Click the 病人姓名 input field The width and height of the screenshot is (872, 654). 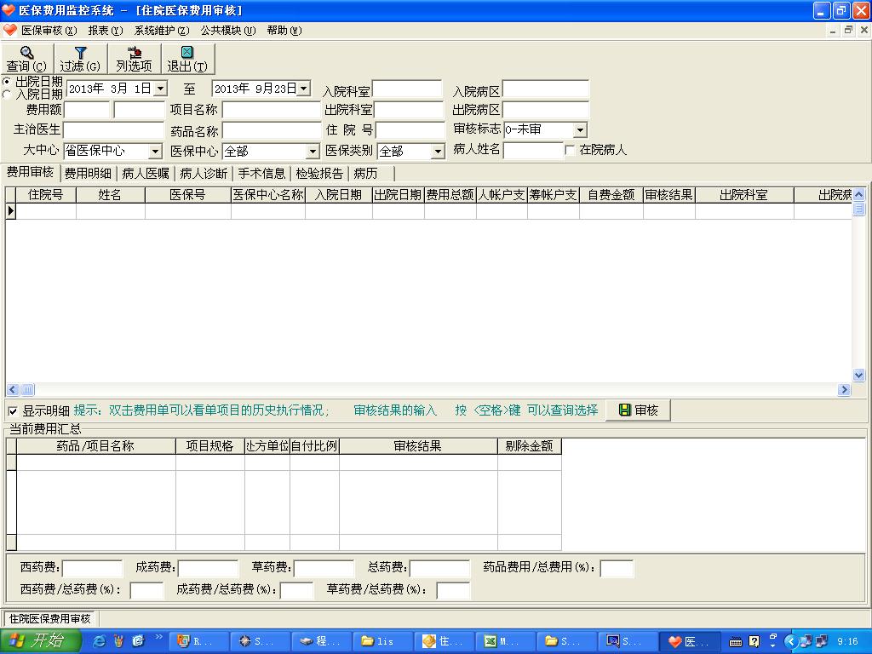point(533,150)
